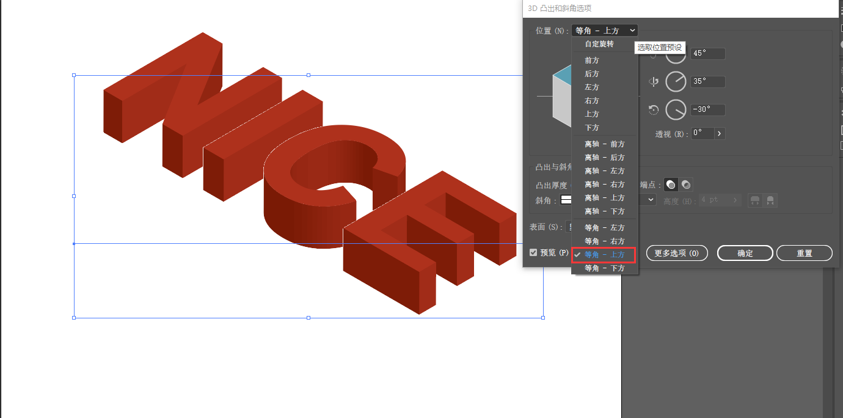Choose checked 等角 - 上方 menu entry
The height and width of the screenshot is (418, 843).
pos(605,255)
